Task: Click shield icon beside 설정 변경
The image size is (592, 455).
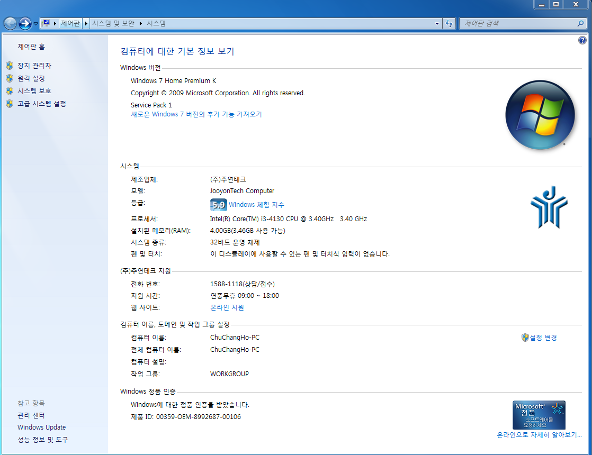Action: 525,338
